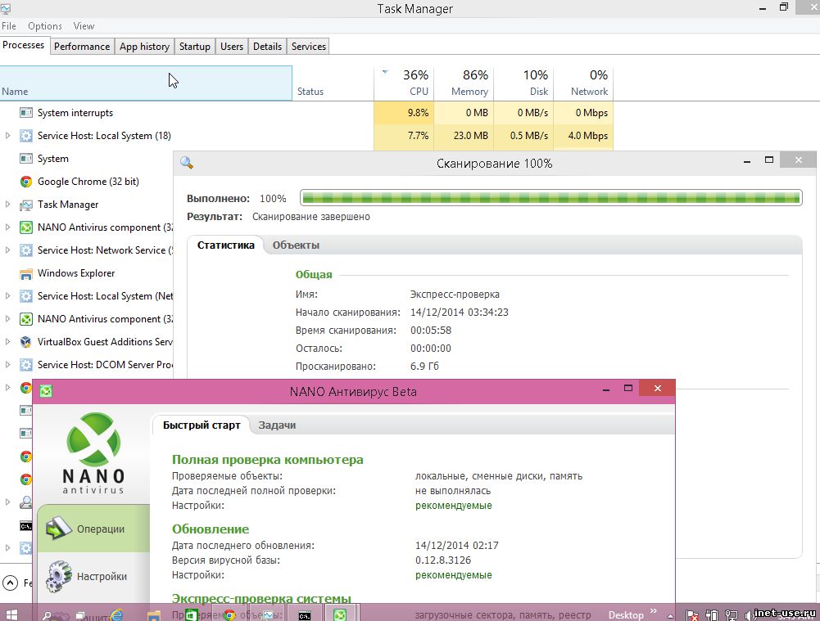Switch to the NANO Antivirus taskbar icon

point(340,614)
